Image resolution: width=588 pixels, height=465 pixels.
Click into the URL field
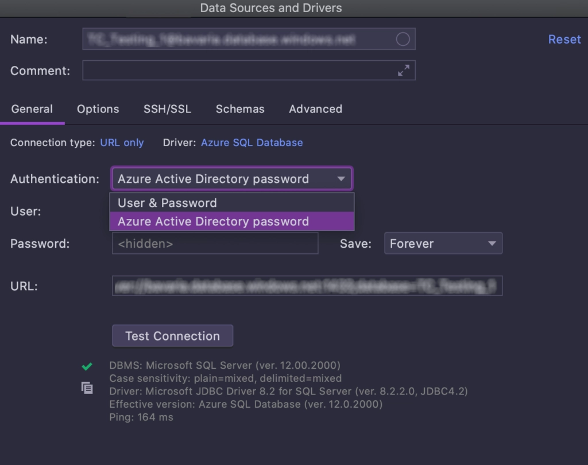(x=307, y=286)
